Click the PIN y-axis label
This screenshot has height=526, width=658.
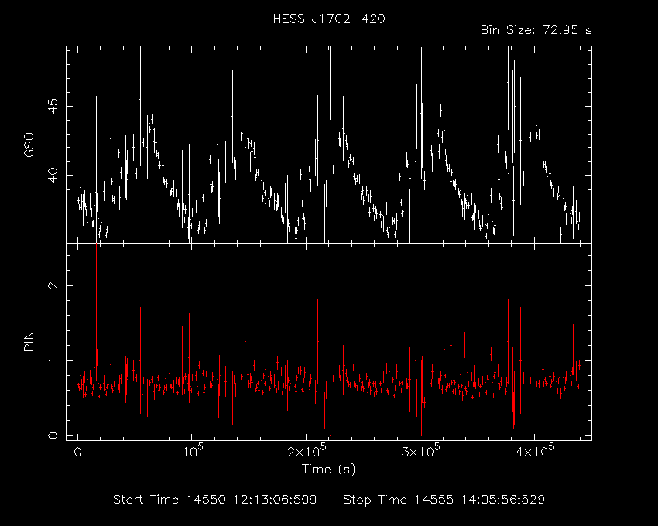(29, 341)
